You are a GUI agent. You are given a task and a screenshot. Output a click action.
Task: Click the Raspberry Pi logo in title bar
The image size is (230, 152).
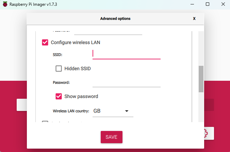(x=5, y=4)
